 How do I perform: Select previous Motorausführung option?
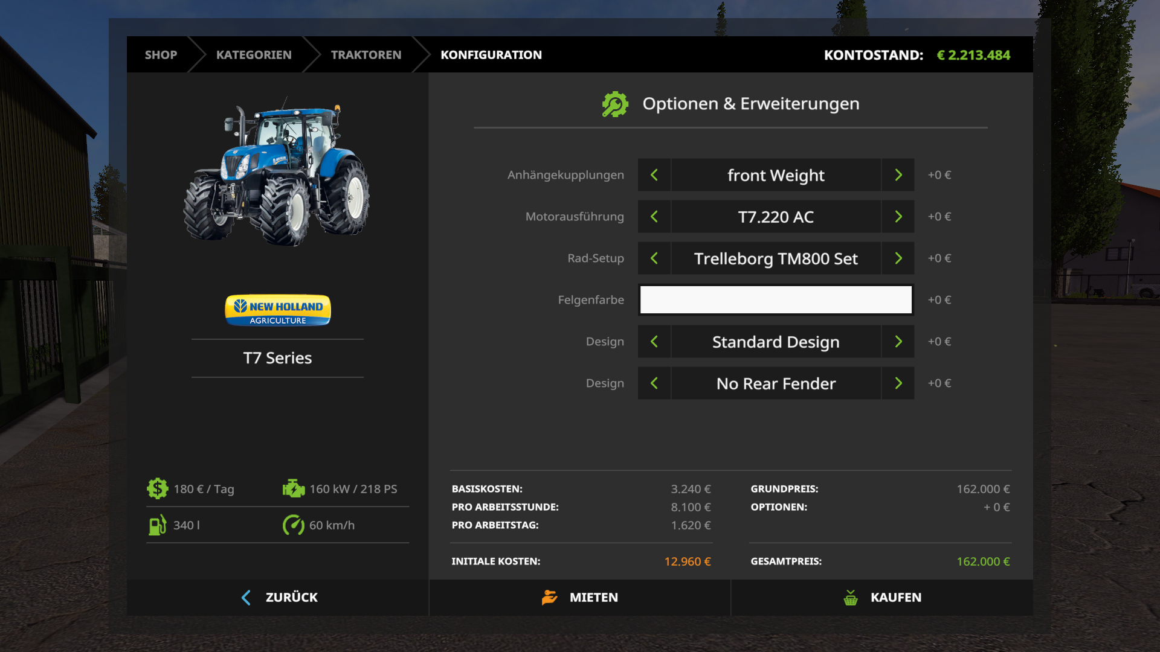tap(654, 217)
